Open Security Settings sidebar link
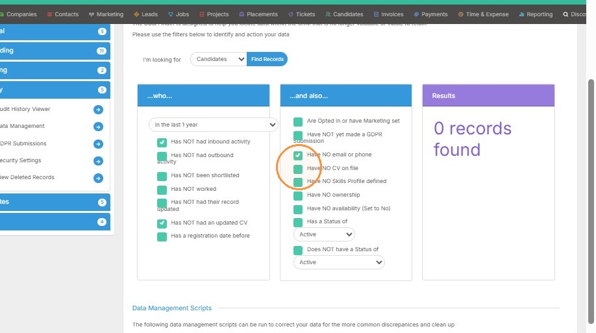 (21, 160)
